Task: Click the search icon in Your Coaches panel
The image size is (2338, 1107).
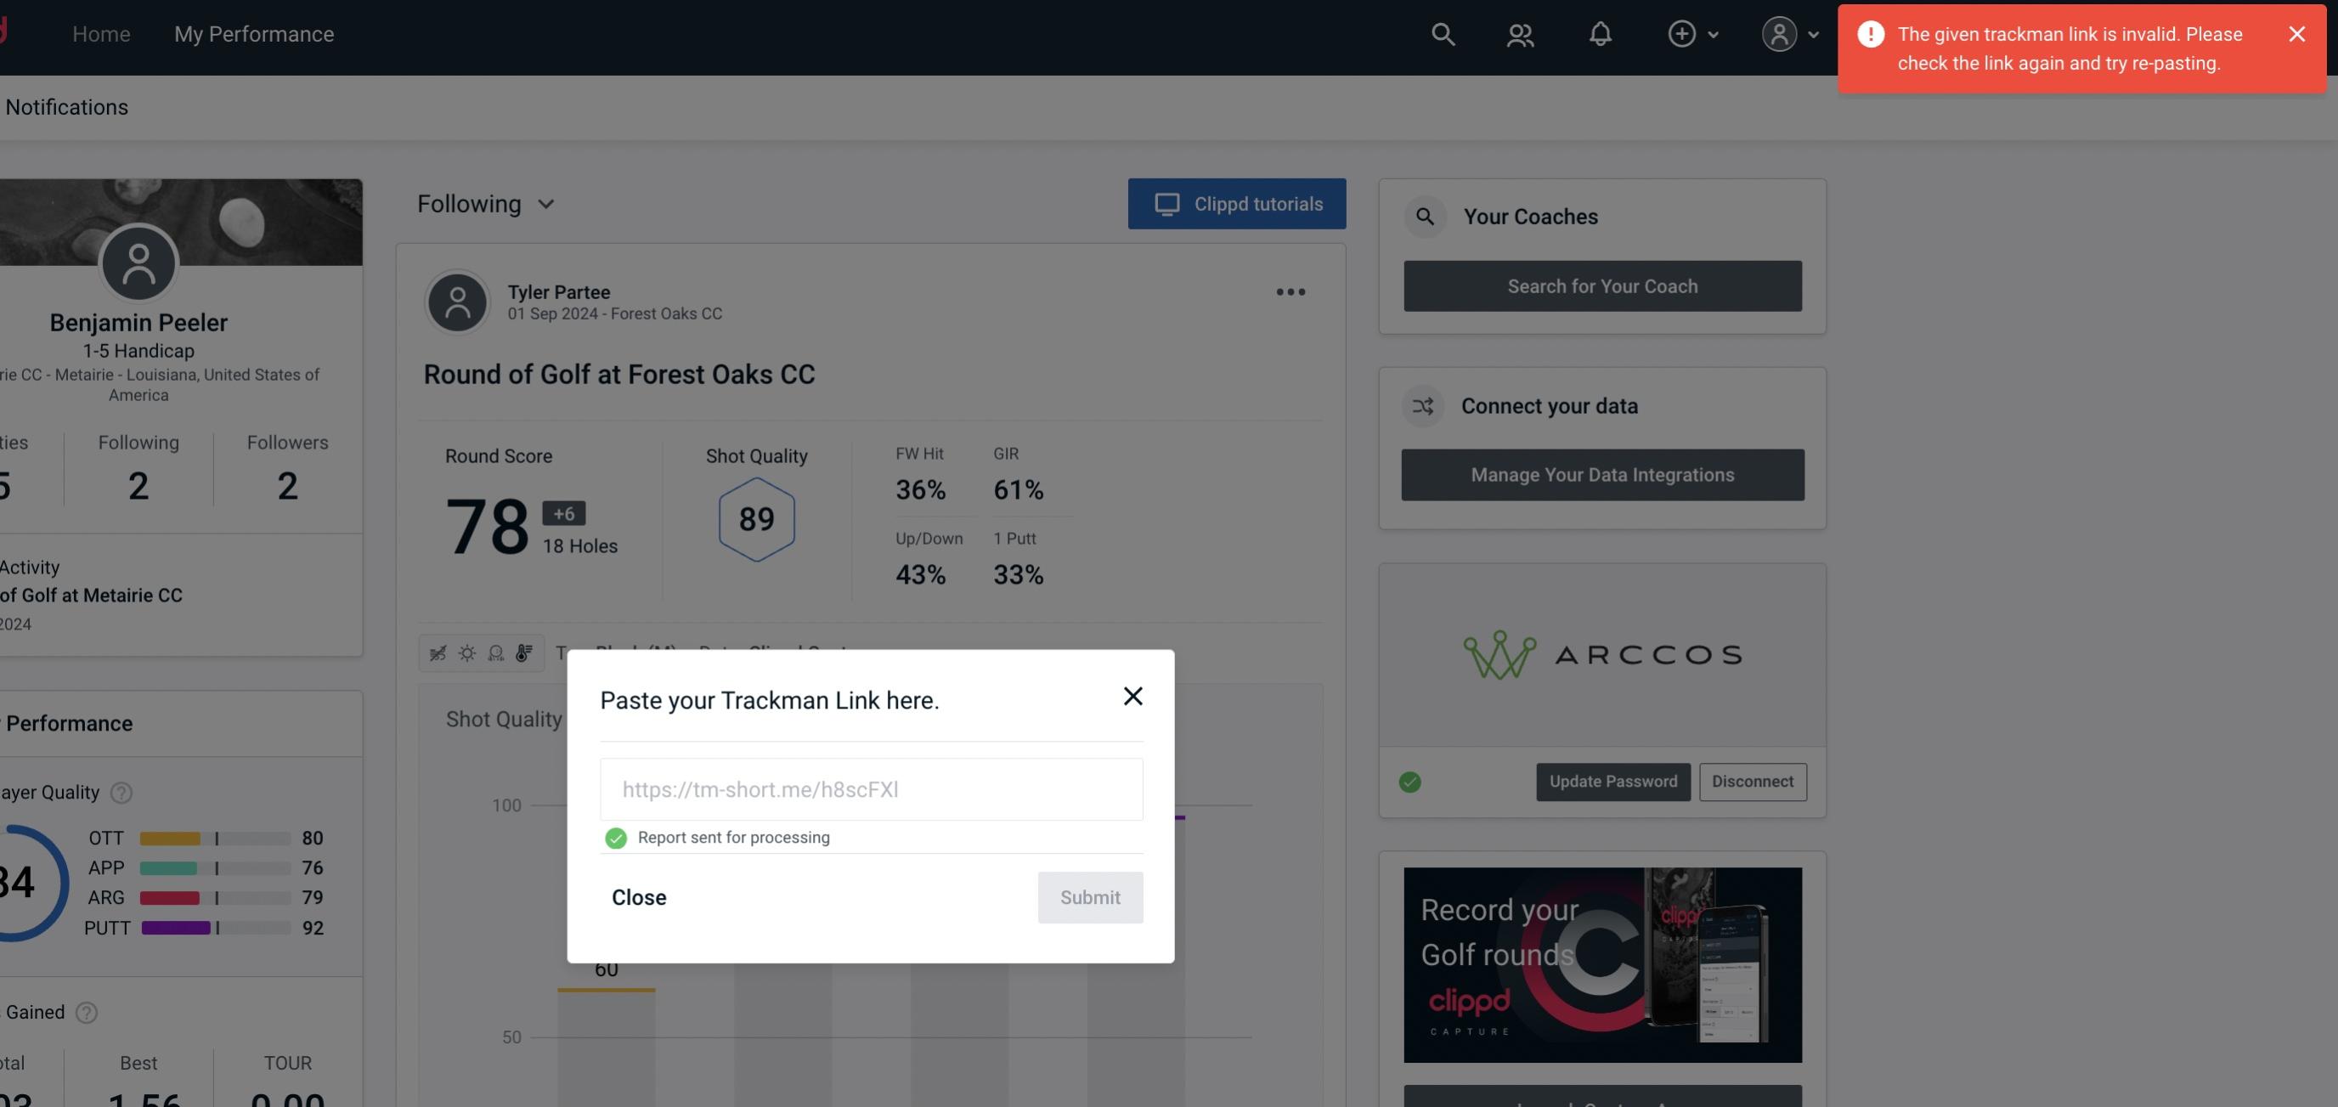Action: coord(1426,217)
